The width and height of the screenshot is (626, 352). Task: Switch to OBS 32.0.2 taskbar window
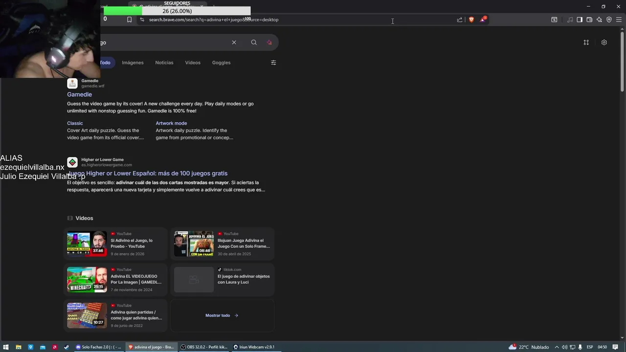[x=204, y=347]
